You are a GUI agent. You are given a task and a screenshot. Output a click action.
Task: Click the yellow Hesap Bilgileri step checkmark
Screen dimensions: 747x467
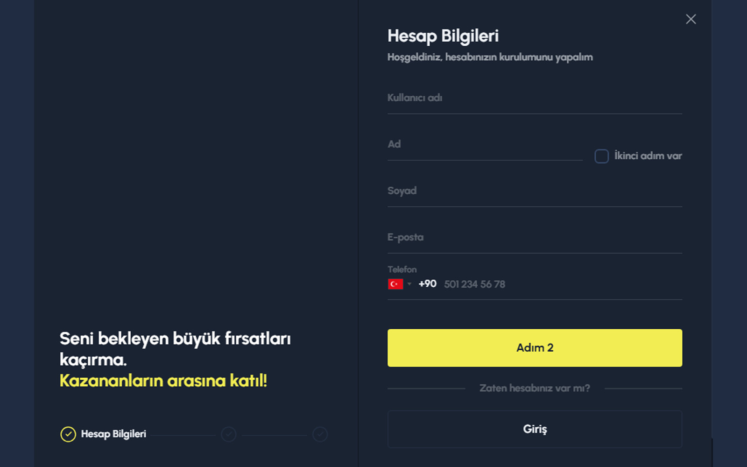point(68,434)
